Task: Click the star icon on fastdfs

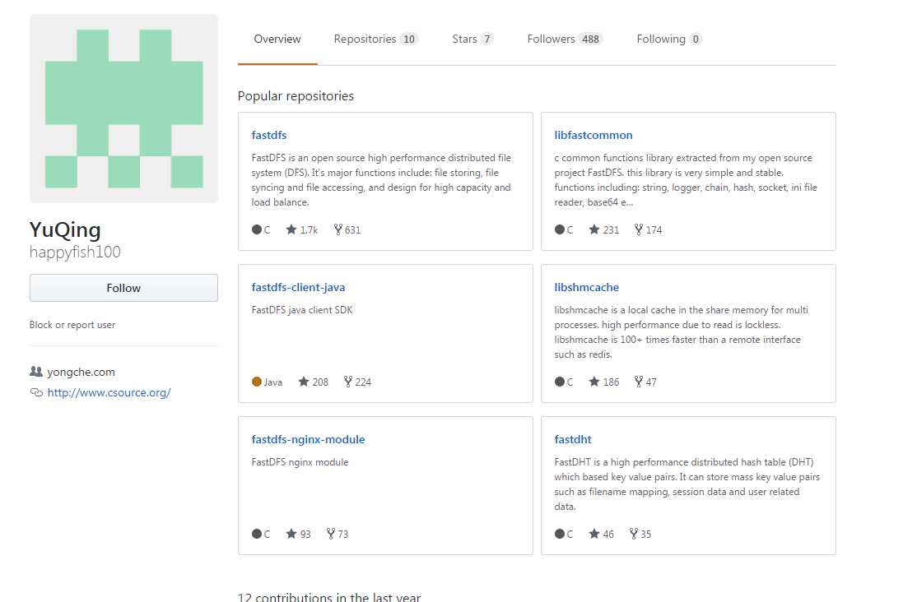Action: point(291,229)
